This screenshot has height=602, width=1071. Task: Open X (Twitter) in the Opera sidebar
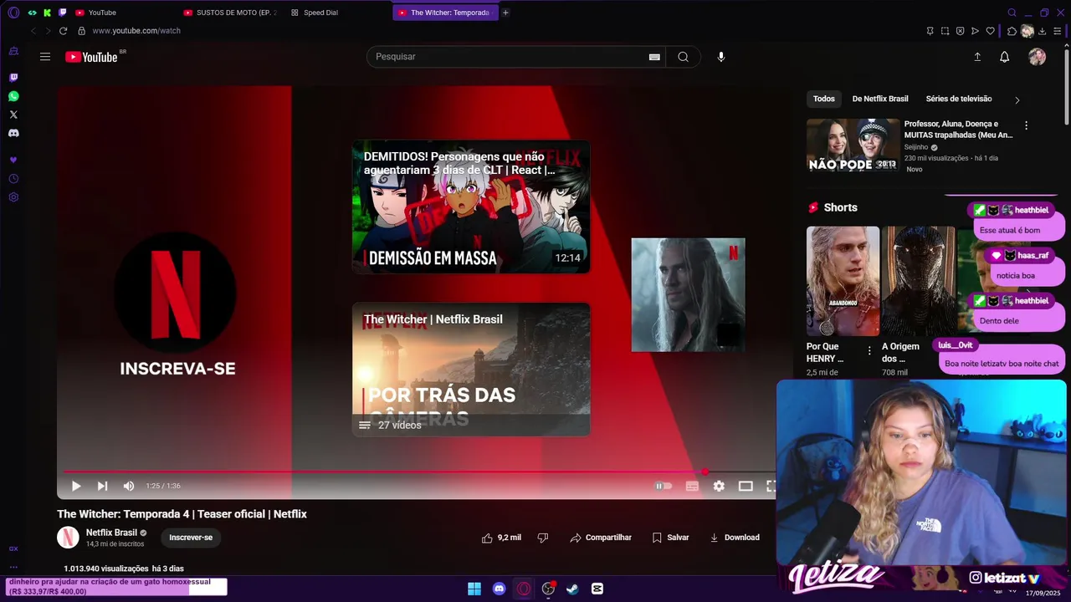click(13, 115)
